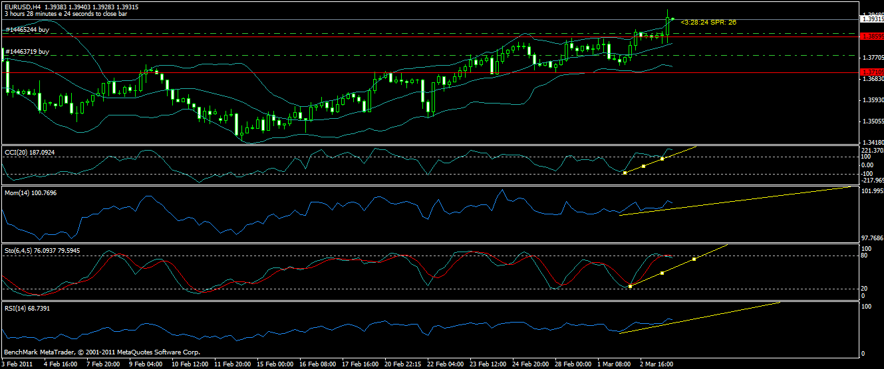Select the #14463719 buy order label
The width and height of the screenshot is (884, 369).
tap(27, 51)
